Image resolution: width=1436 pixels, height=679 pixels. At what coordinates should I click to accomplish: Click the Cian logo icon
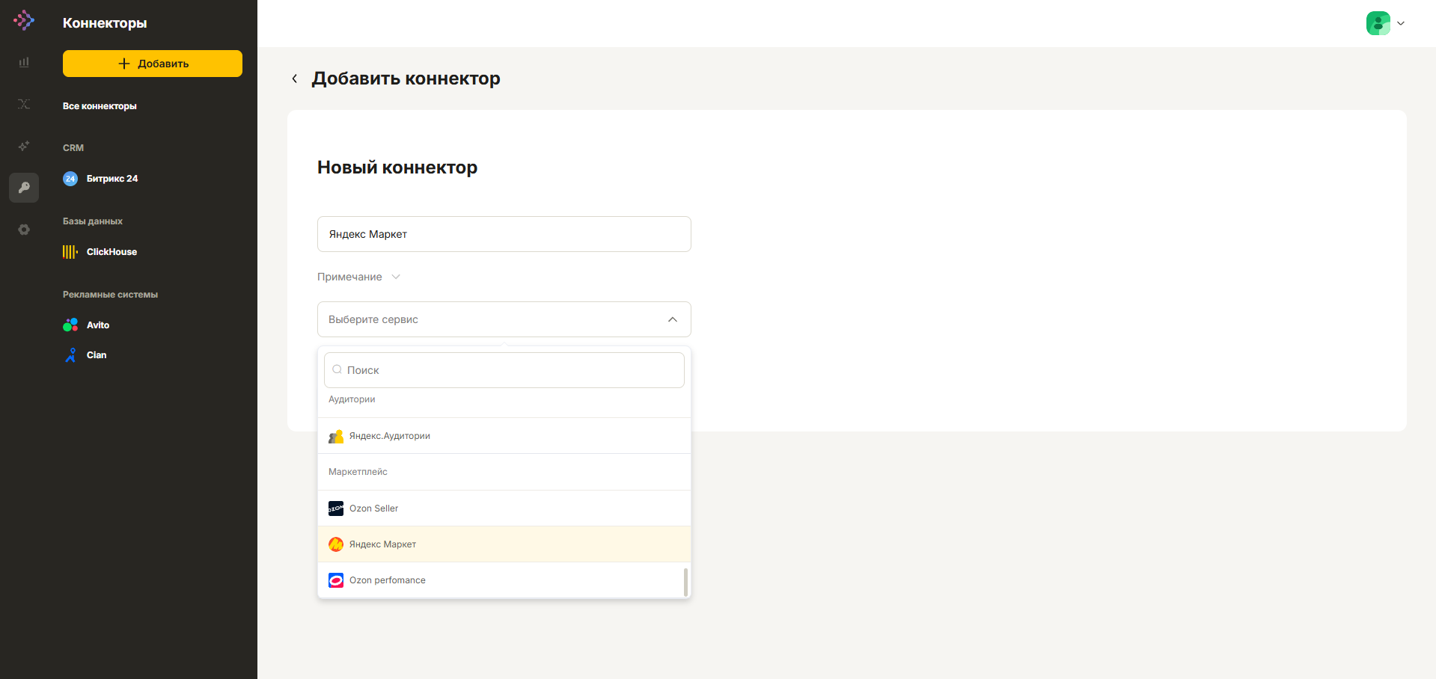tap(70, 355)
